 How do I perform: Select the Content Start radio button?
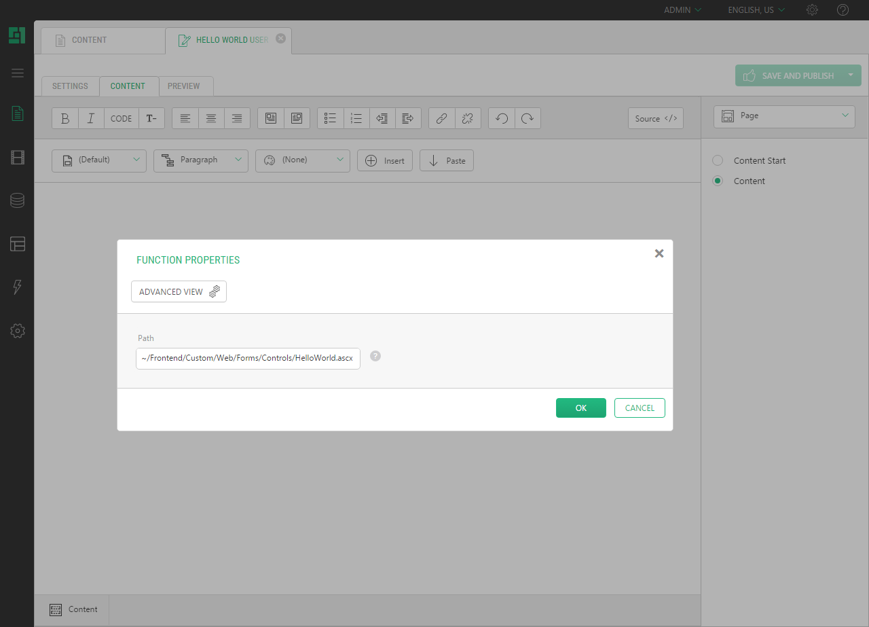click(x=718, y=161)
